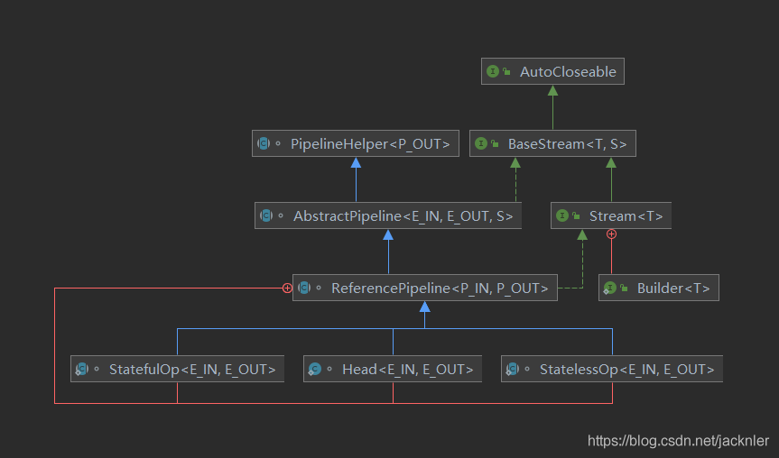Click the Builder<T> interface icon
The height and width of the screenshot is (458, 779).
(x=609, y=289)
